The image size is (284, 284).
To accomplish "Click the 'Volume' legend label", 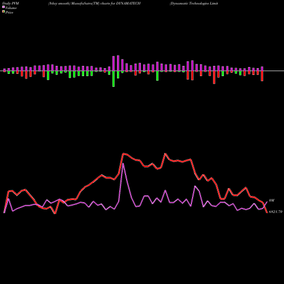I will click(11, 8).
